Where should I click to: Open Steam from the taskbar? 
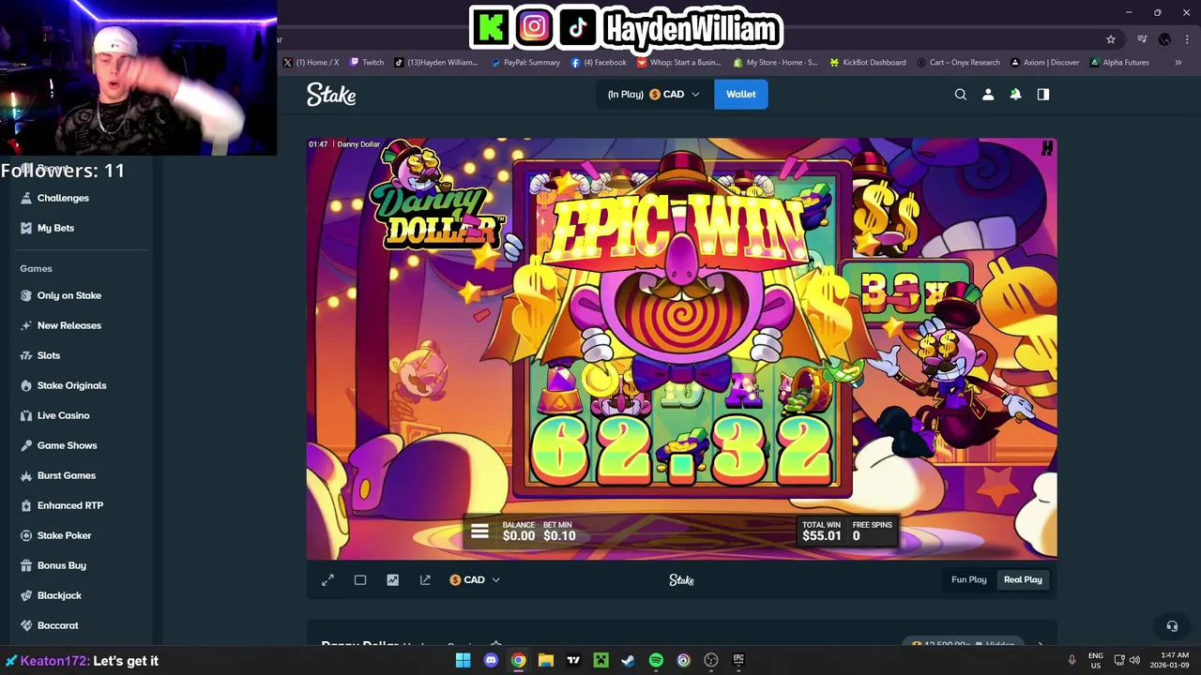(x=628, y=660)
